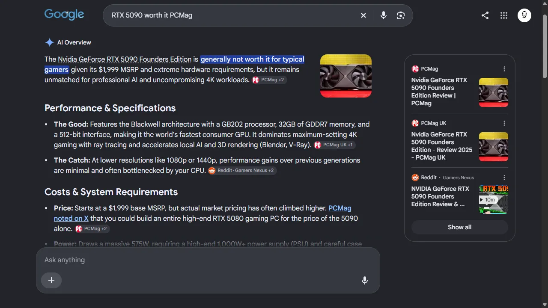
Task: Click the Google logo
Action: pyautogui.click(x=64, y=15)
